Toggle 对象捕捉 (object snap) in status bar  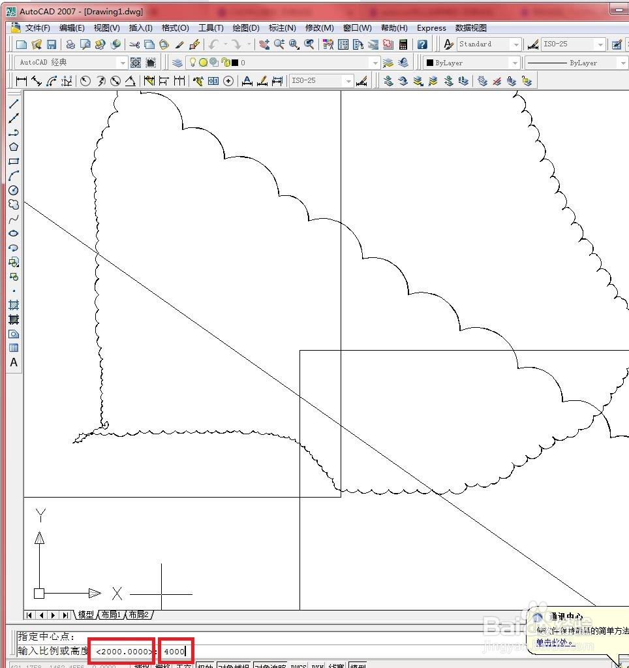(x=234, y=665)
